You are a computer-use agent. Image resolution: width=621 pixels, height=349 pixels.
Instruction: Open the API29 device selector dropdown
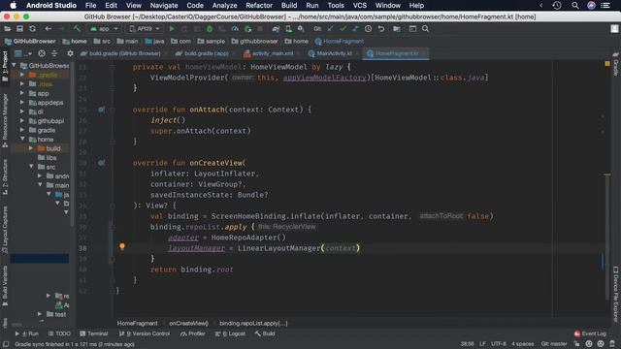click(x=145, y=29)
